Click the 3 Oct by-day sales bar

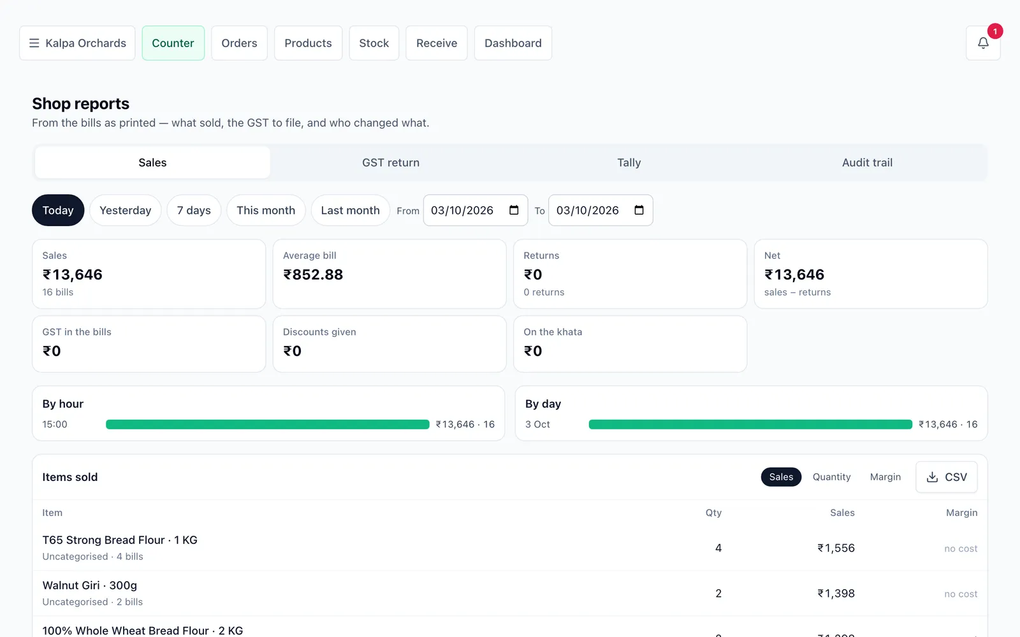pyautogui.click(x=750, y=424)
